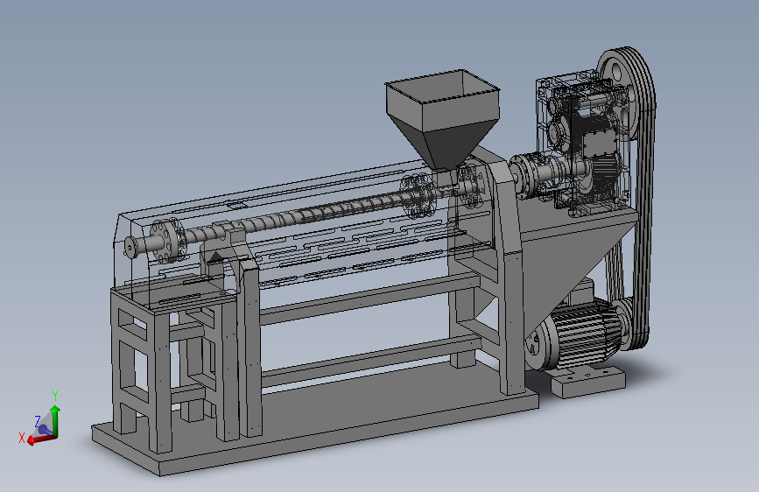This screenshot has width=759, height=492.
Task: Select the motor mounting block with bolt holes
Action: [x=587, y=381]
